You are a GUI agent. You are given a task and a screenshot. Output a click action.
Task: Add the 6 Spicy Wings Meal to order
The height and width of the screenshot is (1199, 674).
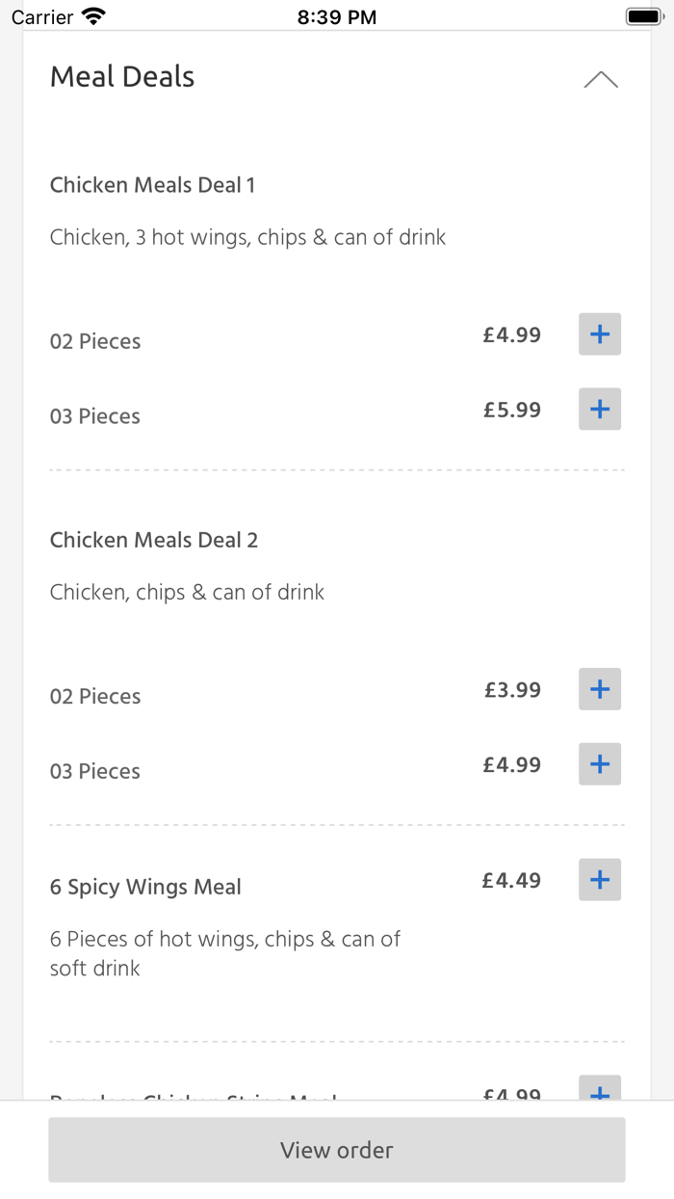point(599,879)
